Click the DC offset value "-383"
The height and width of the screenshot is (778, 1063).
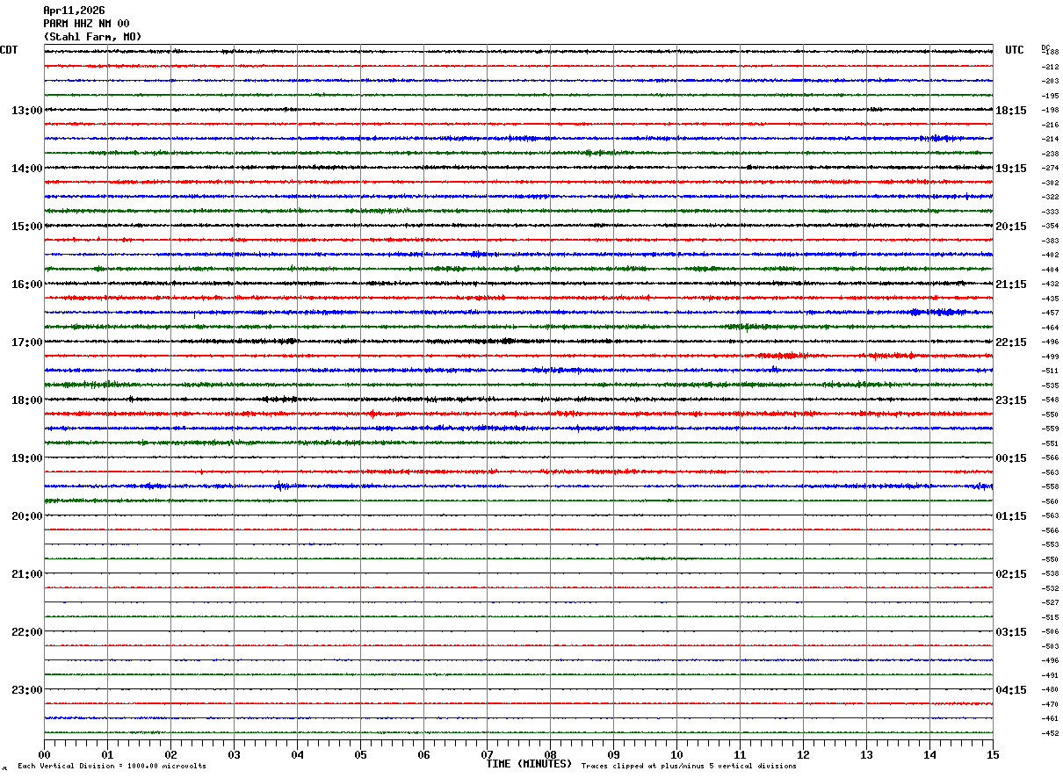1050,241
